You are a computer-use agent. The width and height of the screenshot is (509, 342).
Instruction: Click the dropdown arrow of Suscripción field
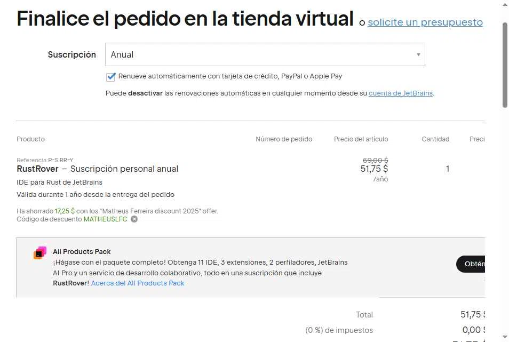[418, 54]
